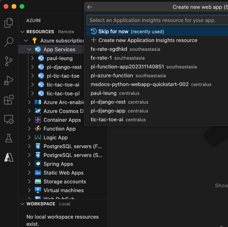This screenshot has height=227, width=228.
Task: Click the Function App lightning icon
Action: 38,129
